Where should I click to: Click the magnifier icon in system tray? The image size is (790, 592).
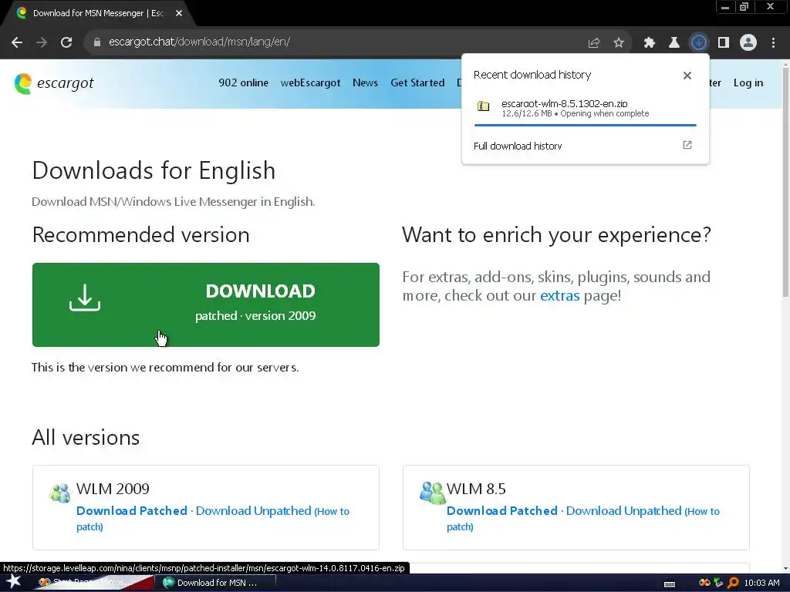[x=733, y=583]
